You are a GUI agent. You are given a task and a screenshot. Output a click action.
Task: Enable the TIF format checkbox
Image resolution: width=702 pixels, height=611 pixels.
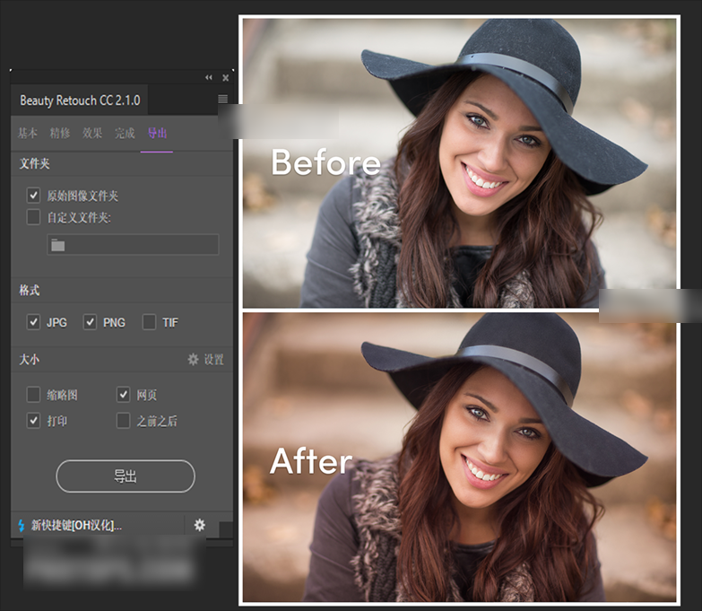click(x=149, y=322)
